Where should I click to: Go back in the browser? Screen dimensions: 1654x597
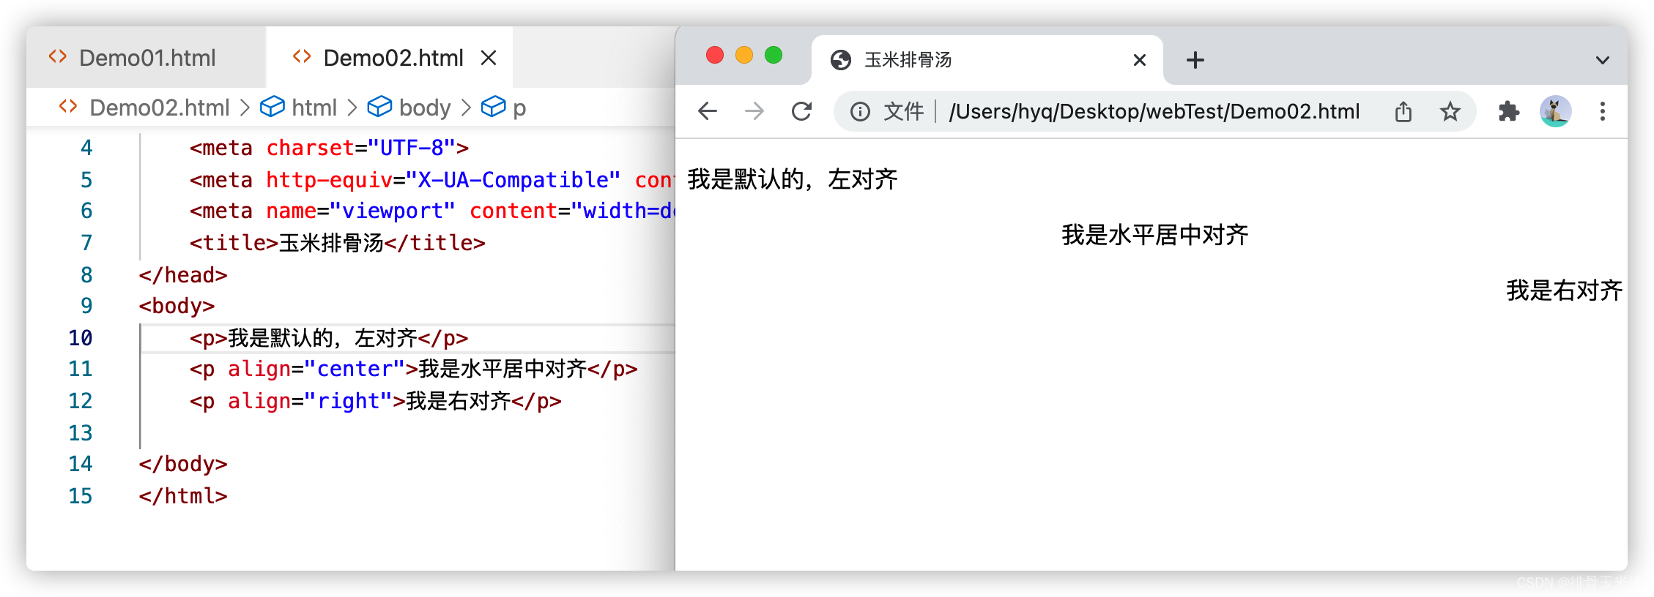pos(708,111)
